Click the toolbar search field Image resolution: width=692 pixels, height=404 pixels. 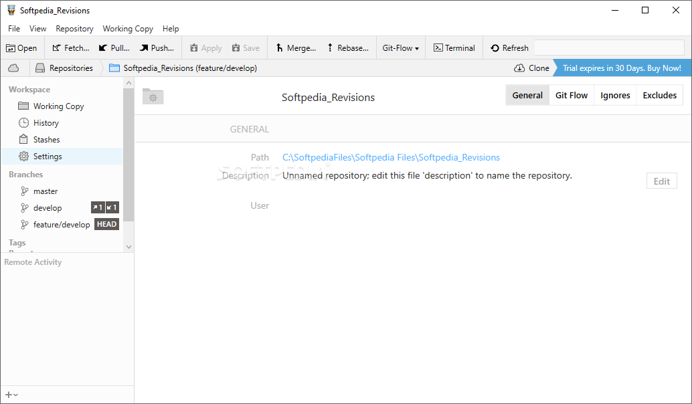click(609, 47)
